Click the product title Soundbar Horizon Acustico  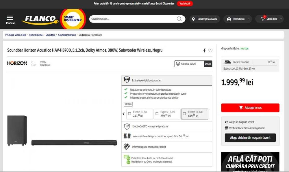[x=85, y=50]
